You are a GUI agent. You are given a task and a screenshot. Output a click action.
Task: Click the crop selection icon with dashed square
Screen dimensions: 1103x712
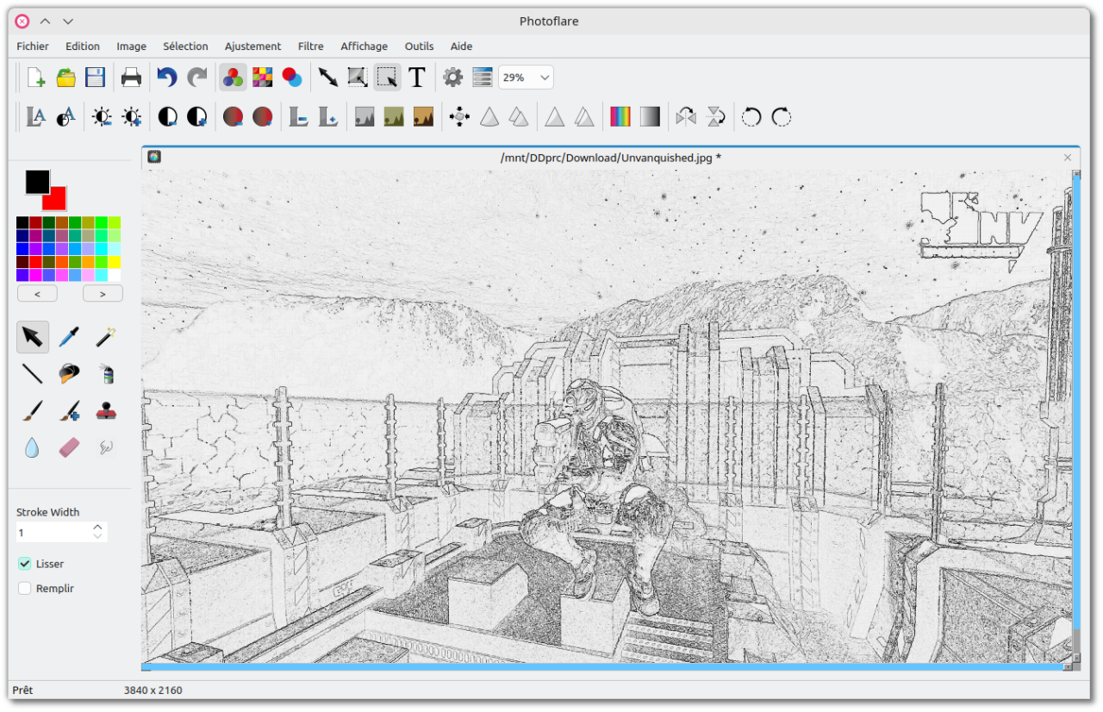coord(388,78)
